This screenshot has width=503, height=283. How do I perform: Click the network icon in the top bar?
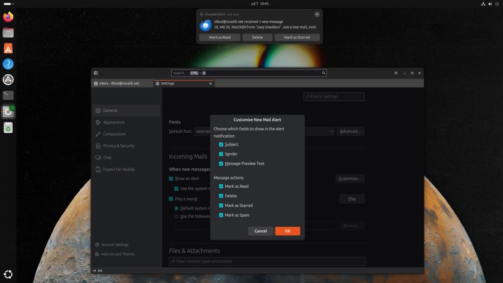(x=483, y=4)
